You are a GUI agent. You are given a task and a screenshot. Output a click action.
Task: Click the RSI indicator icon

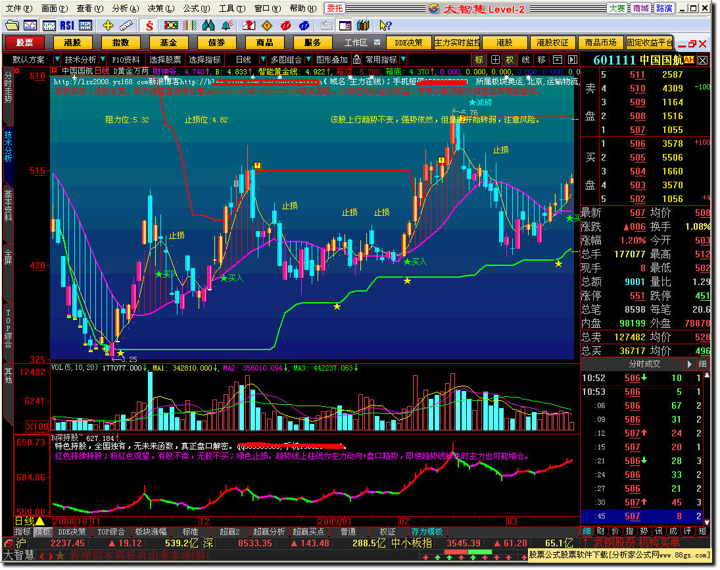click(x=67, y=25)
